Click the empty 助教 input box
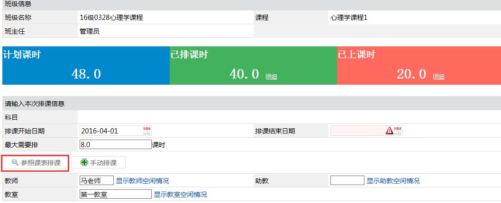Image resolution: width=501 pixels, height=203 pixels. point(347,181)
